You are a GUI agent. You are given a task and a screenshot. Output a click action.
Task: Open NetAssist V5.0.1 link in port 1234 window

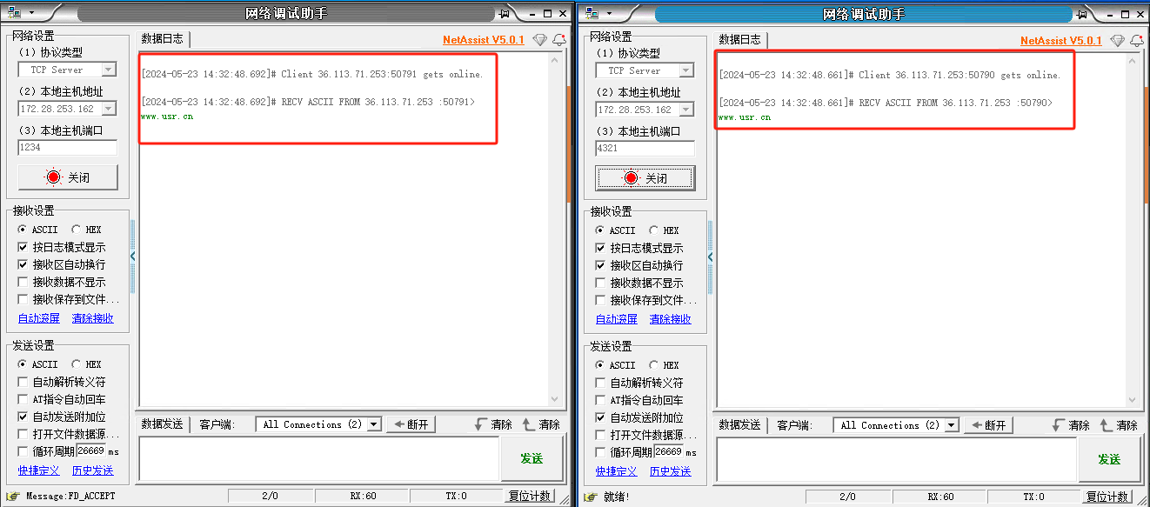point(484,40)
